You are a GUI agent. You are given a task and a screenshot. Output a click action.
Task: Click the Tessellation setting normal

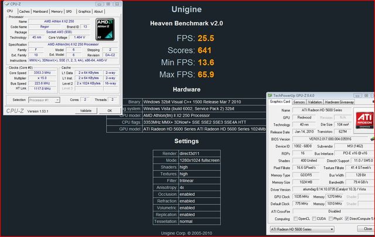click(x=186, y=221)
